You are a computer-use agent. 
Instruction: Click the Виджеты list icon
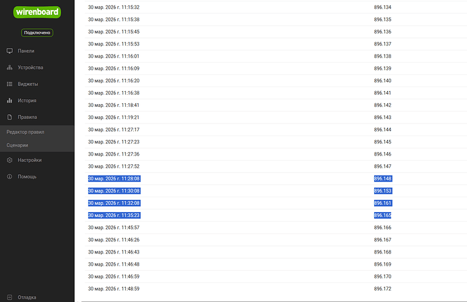pyautogui.click(x=9, y=84)
